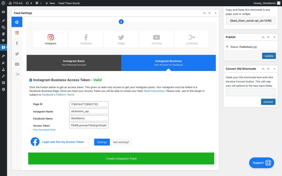Move Convert Old Shortcode panel up
The width and height of the screenshot is (282, 176).
pyautogui.click(x=263, y=69)
